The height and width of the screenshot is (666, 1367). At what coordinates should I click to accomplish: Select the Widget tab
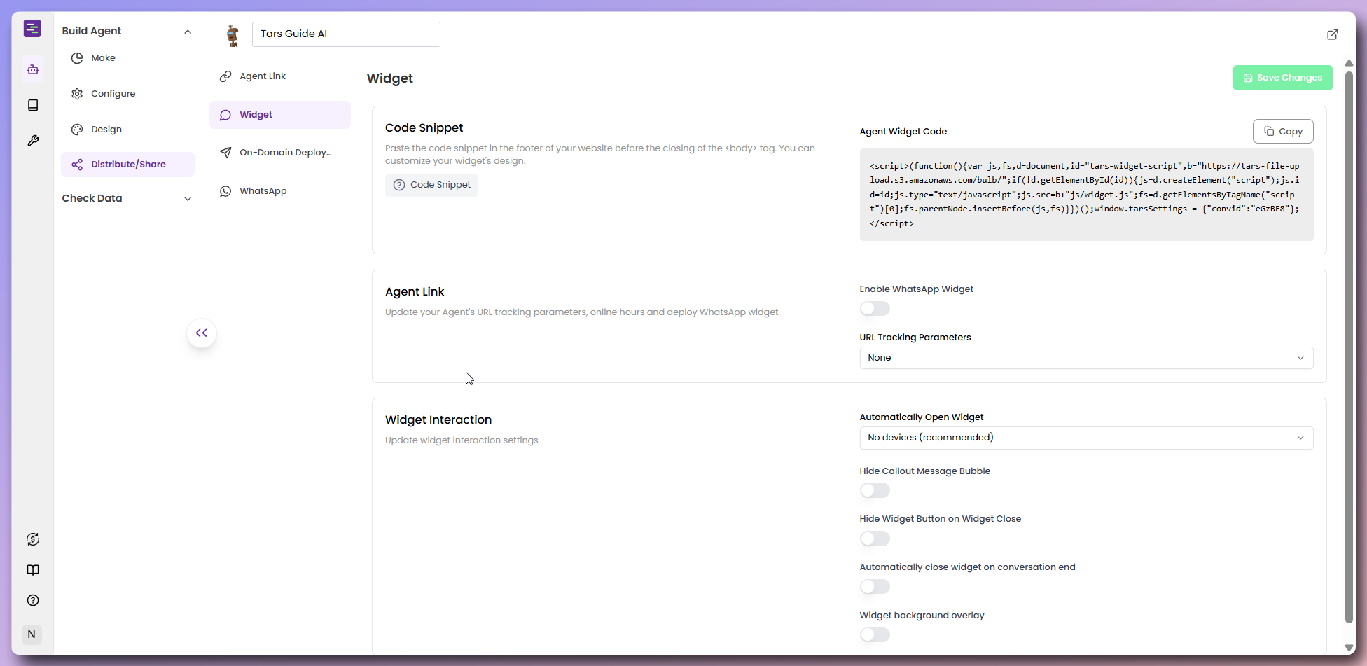click(x=280, y=115)
